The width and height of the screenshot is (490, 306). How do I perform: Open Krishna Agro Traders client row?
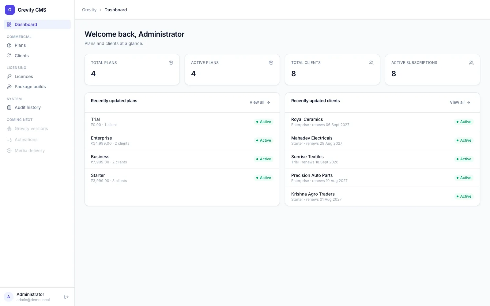coord(383,196)
